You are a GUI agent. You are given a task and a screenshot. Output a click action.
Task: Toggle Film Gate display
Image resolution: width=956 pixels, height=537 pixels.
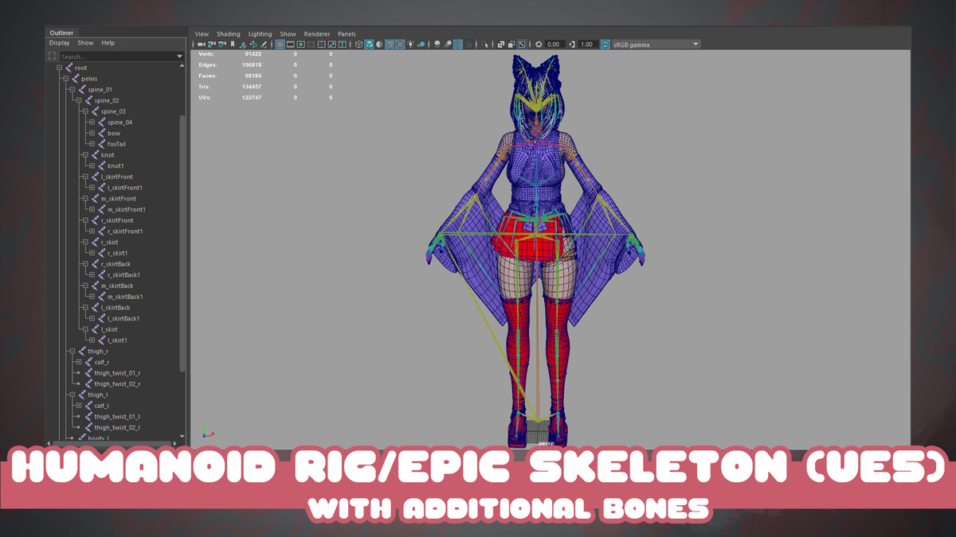[x=291, y=45]
